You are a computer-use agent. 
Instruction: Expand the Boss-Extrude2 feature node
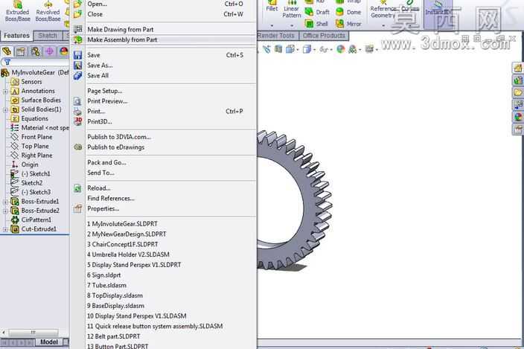coord(5,211)
